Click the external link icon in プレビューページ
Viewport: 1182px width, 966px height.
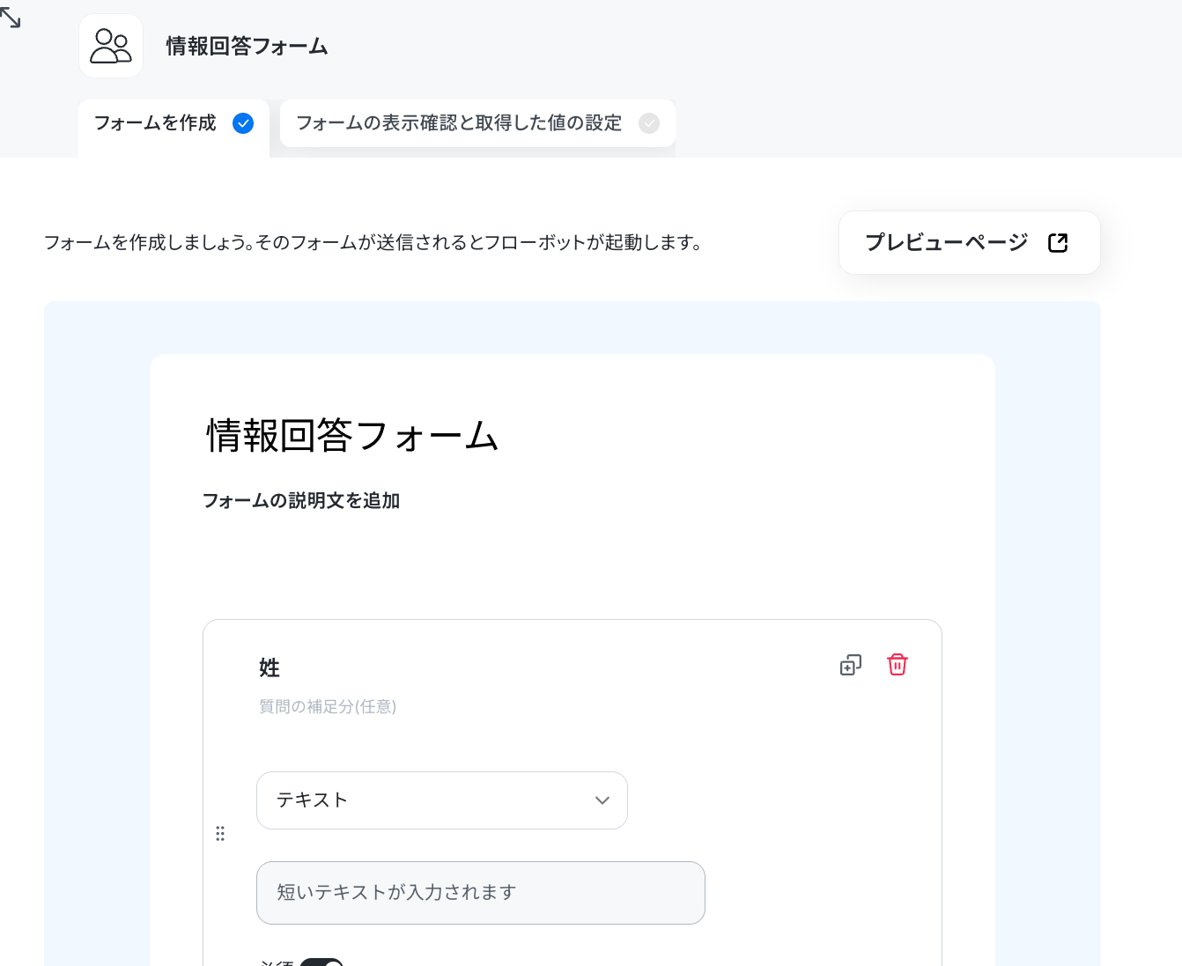coord(1058,243)
